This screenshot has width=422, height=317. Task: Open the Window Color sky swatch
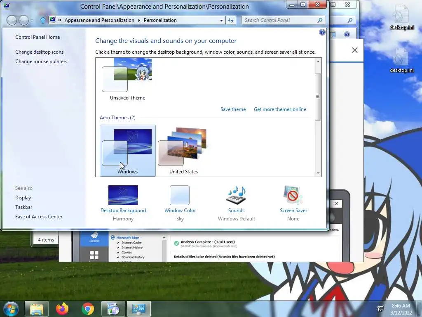(180, 195)
